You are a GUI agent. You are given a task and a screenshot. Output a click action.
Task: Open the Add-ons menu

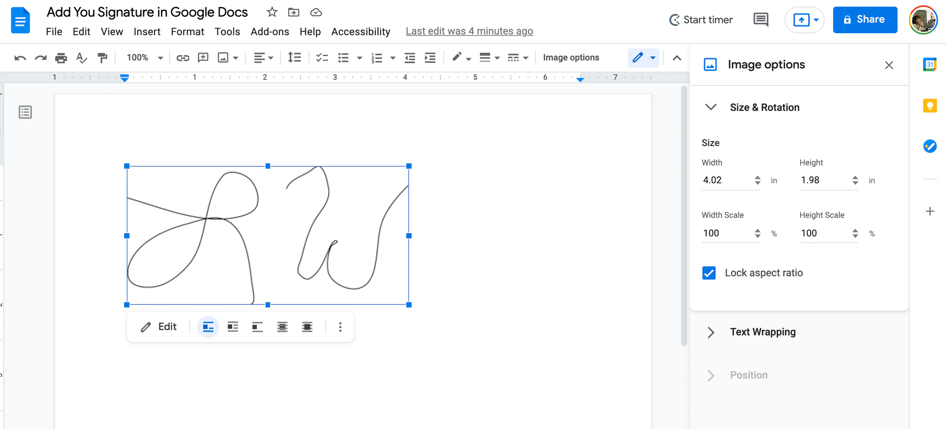pos(270,32)
